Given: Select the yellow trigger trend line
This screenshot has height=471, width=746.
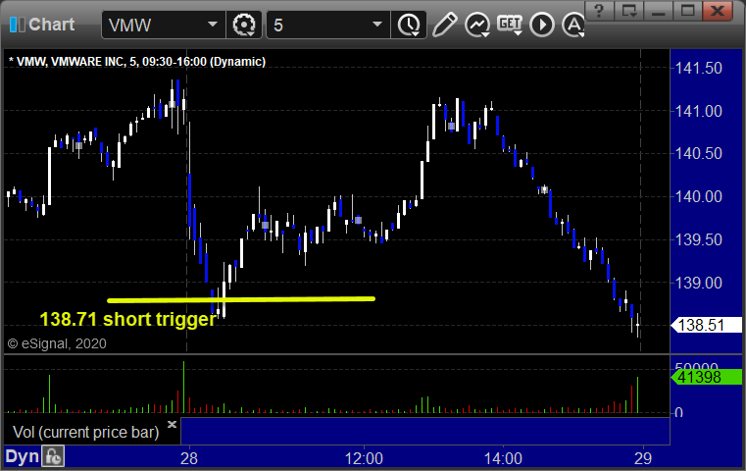Looking at the screenshot, I should click(241, 299).
